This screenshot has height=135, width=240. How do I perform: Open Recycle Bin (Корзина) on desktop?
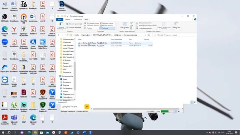coord(4,5)
